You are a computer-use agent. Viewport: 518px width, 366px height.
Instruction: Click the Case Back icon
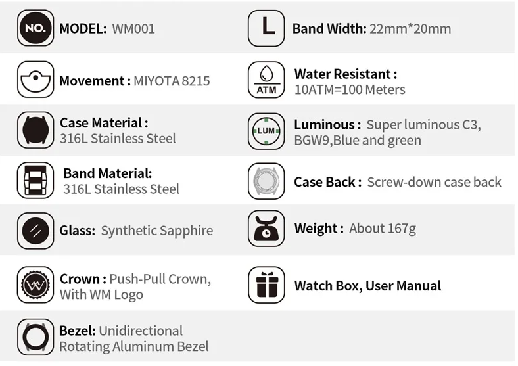pos(266,181)
